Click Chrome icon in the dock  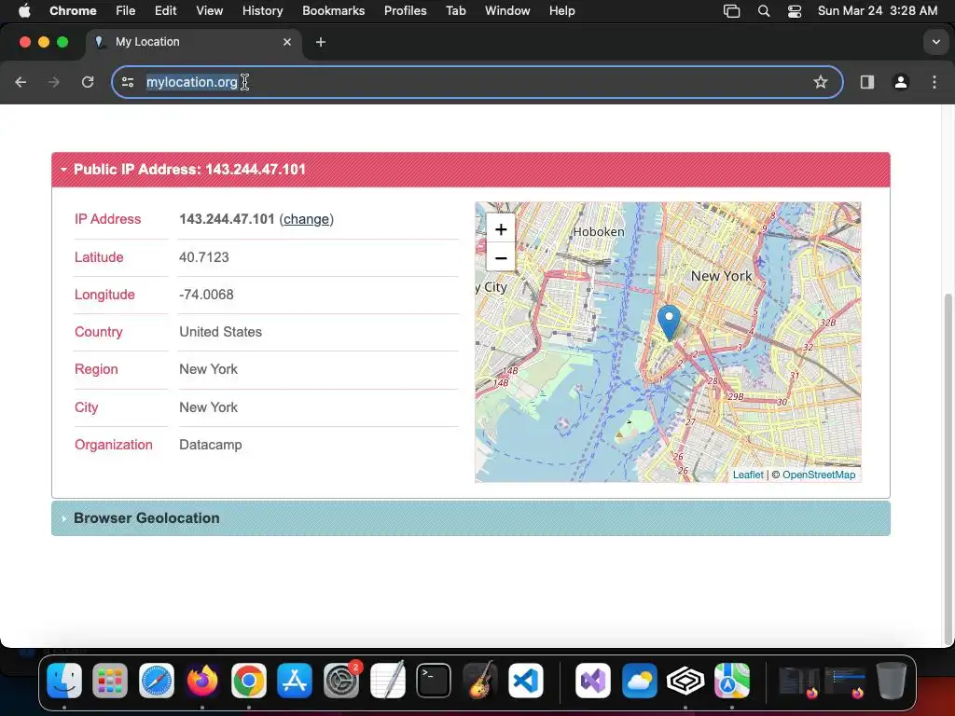click(248, 681)
